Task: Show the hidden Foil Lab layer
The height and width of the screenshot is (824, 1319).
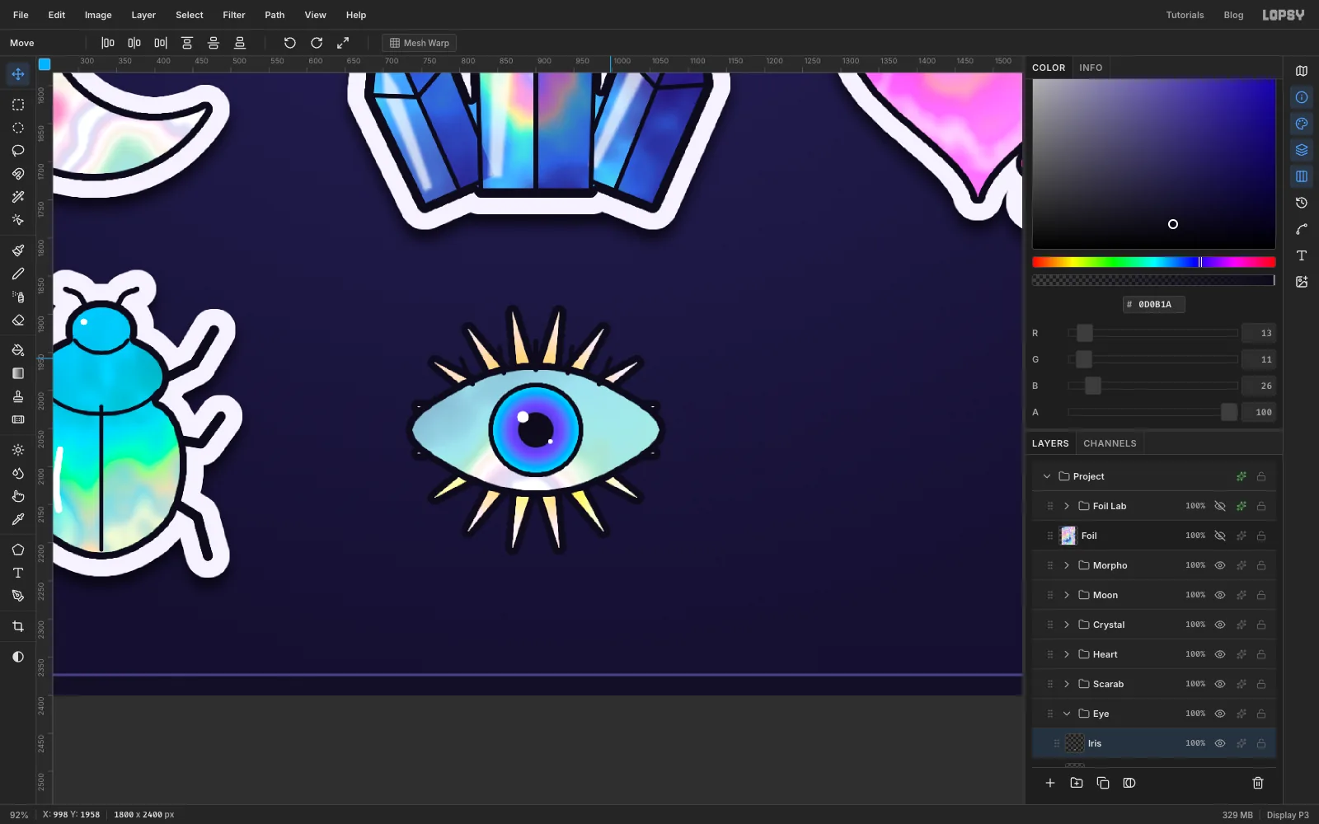Action: 1220,506
